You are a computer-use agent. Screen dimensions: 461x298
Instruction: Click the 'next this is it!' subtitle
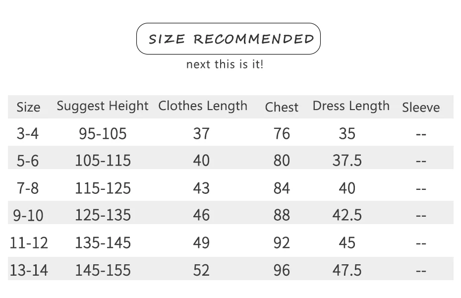click(225, 64)
